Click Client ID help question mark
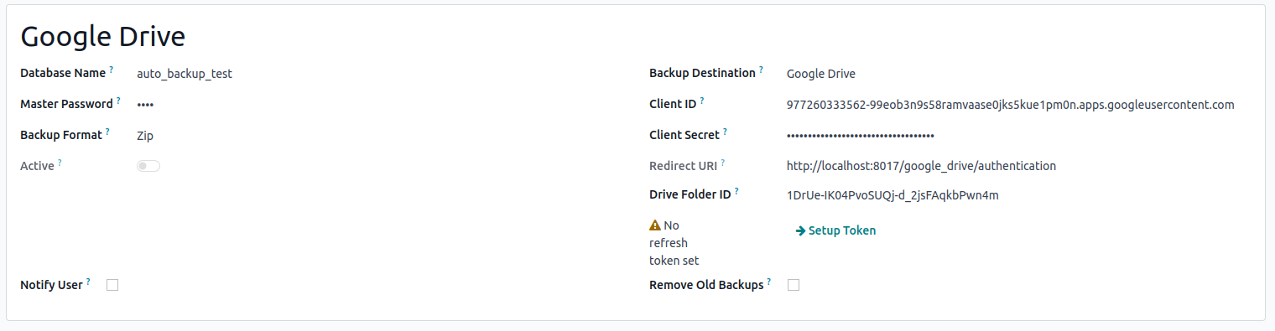Image resolution: width=1275 pixels, height=331 pixels. [x=702, y=101]
